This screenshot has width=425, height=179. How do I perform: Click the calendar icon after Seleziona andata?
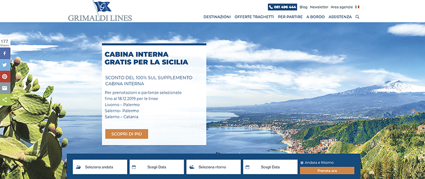click(x=134, y=167)
